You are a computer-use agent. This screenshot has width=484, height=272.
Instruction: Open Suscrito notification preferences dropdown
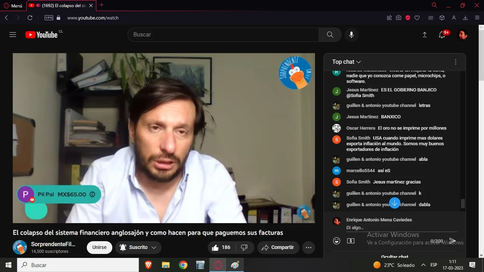click(138, 248)
